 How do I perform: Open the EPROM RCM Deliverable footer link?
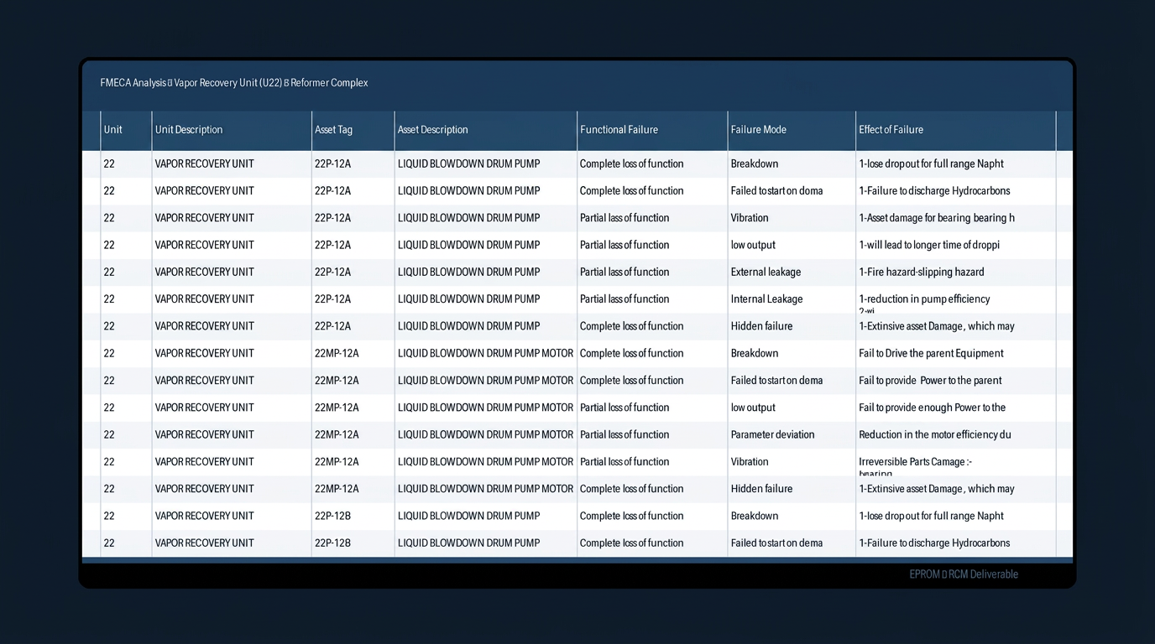point(964,574)
